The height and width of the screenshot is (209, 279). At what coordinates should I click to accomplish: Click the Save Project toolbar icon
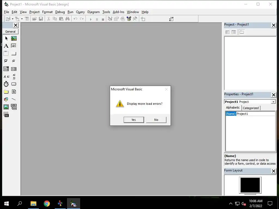point(41,19)
